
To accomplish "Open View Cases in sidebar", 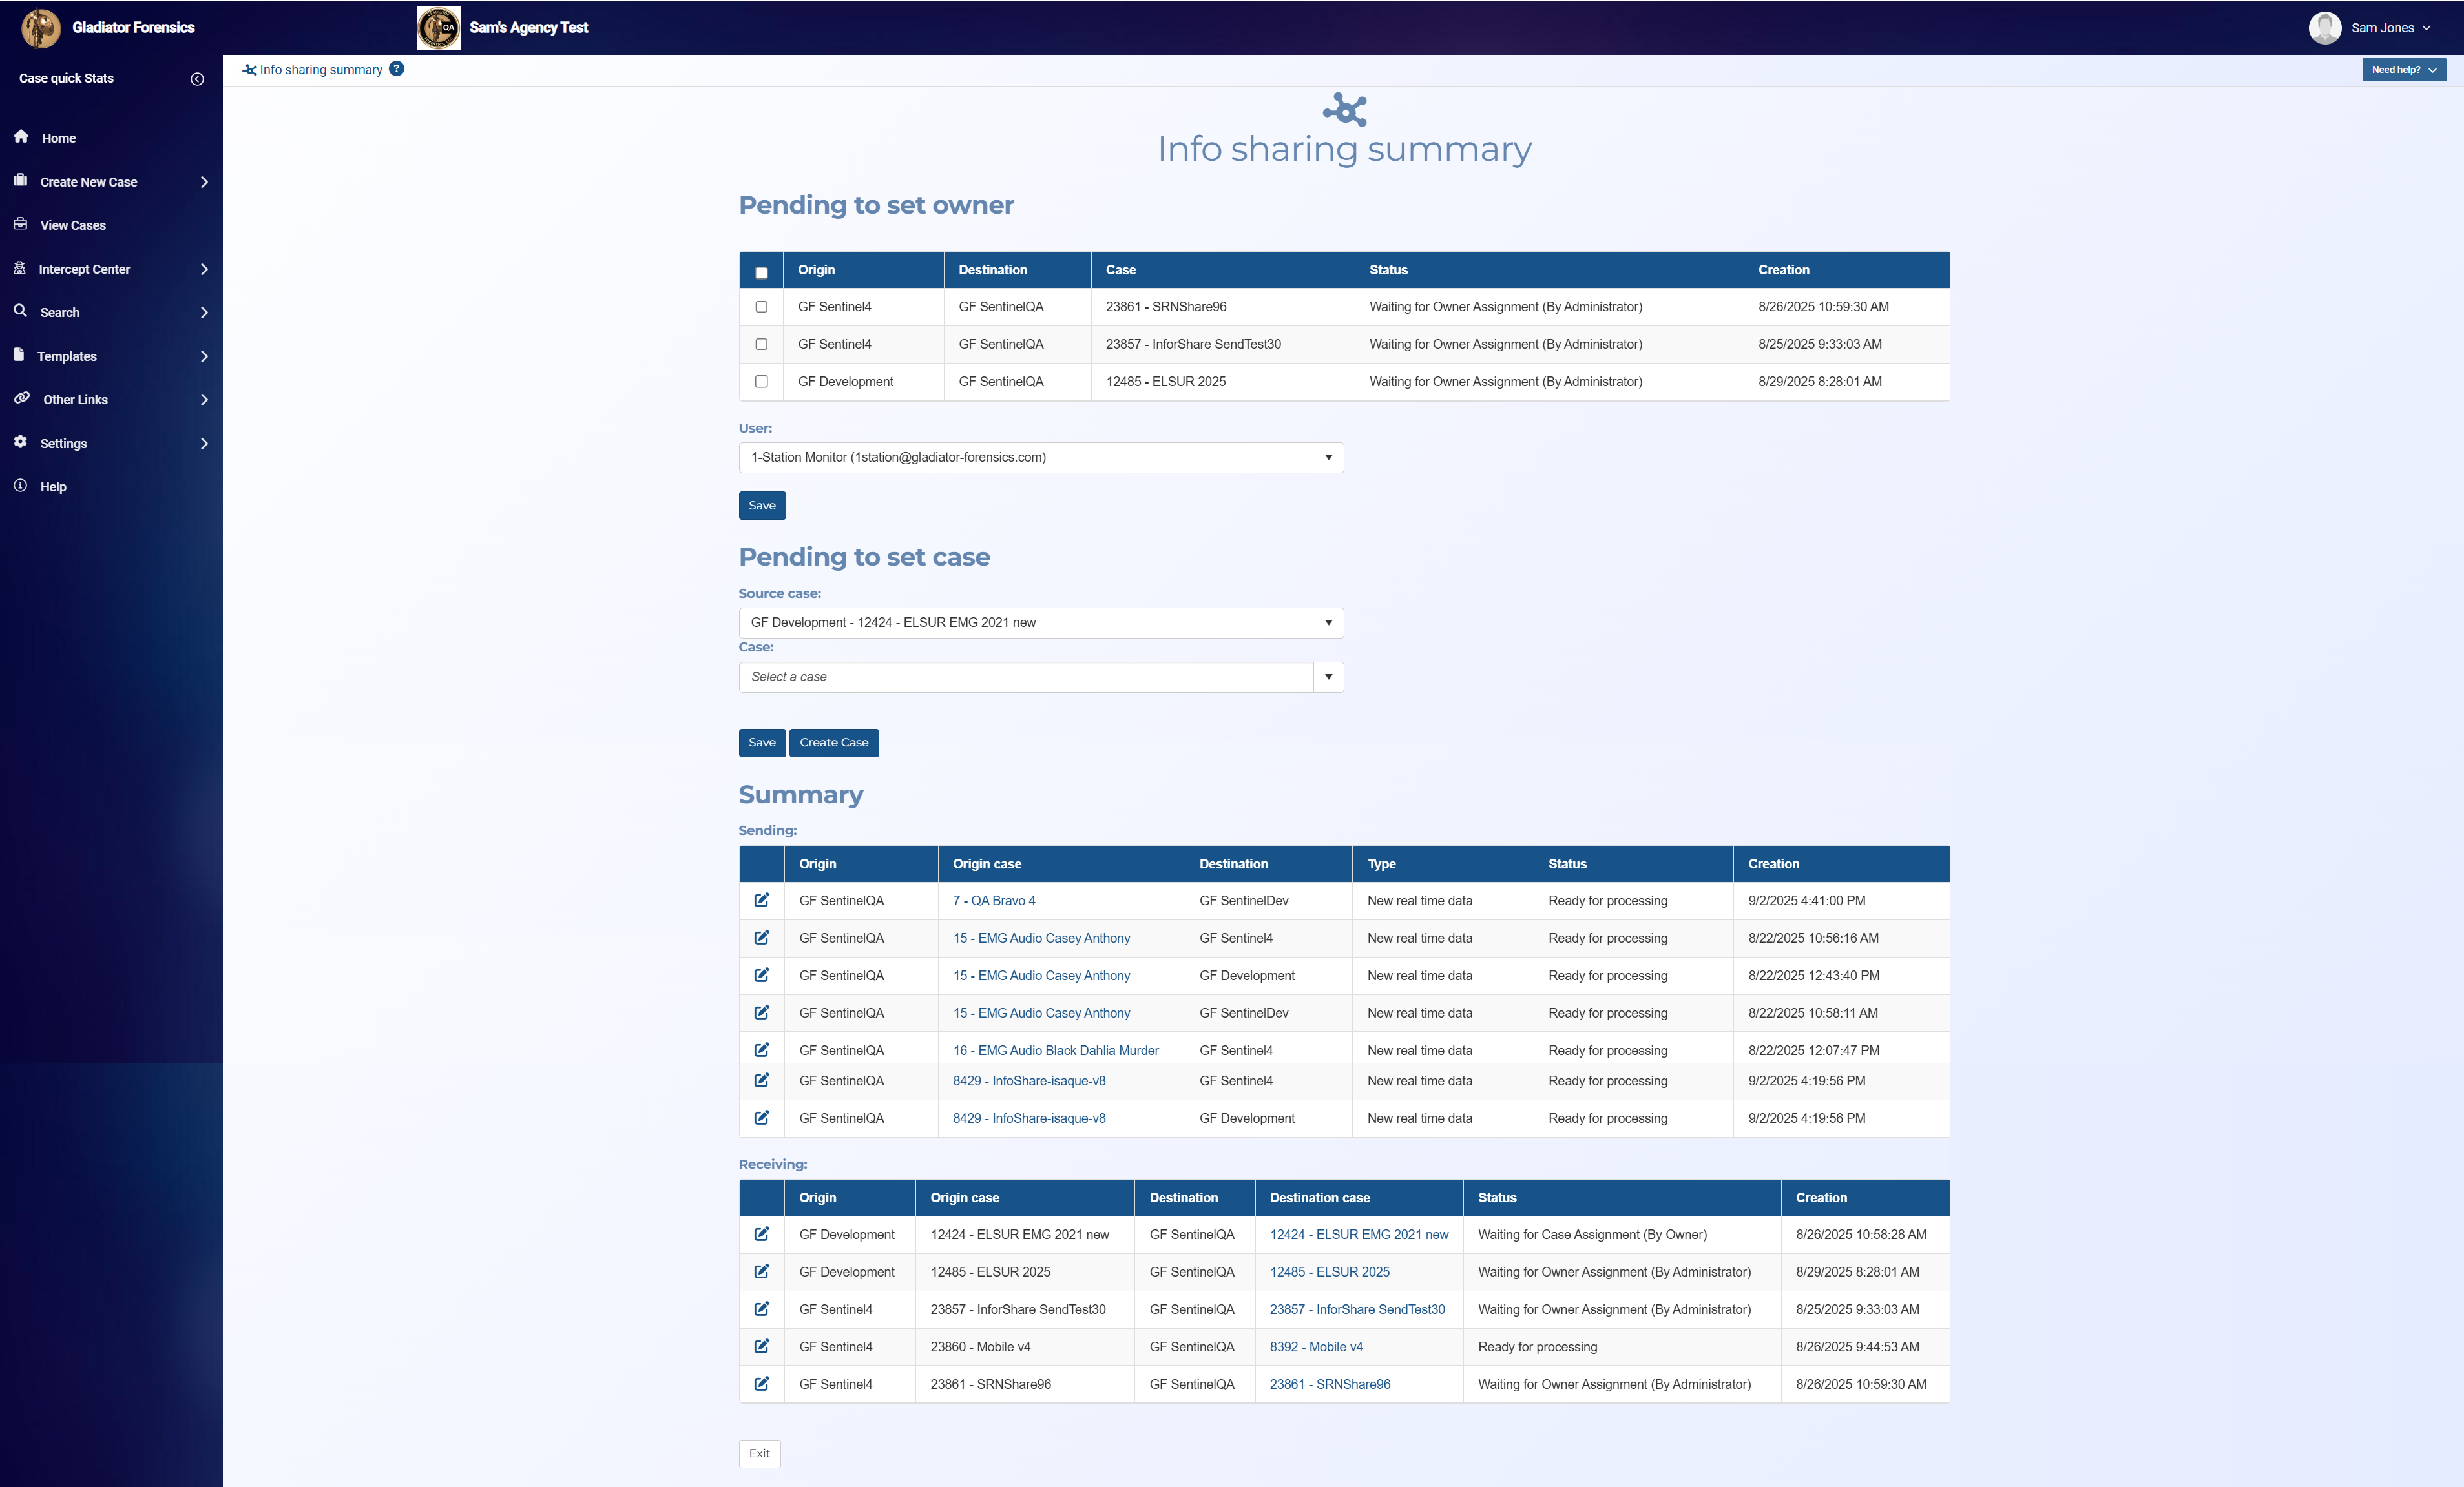I will 73,226.
